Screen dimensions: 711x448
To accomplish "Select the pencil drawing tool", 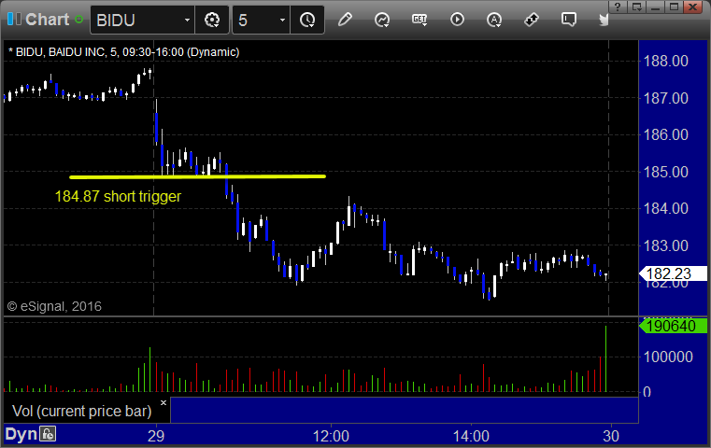I will 345,20.
